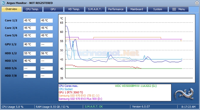Click the Argus Monitor app icon in title bar

tap(3, 3)
